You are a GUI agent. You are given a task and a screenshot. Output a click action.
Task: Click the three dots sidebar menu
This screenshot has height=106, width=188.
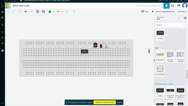coord(2,103)
